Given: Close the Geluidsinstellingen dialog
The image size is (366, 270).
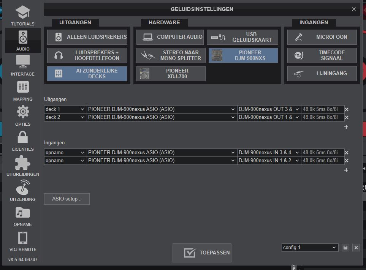Looking at the screenshot, I should tap(353, 9).
